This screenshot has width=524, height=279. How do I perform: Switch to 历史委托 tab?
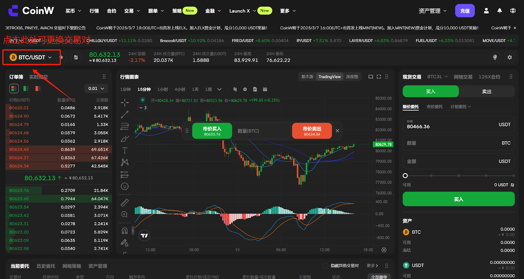46,266
